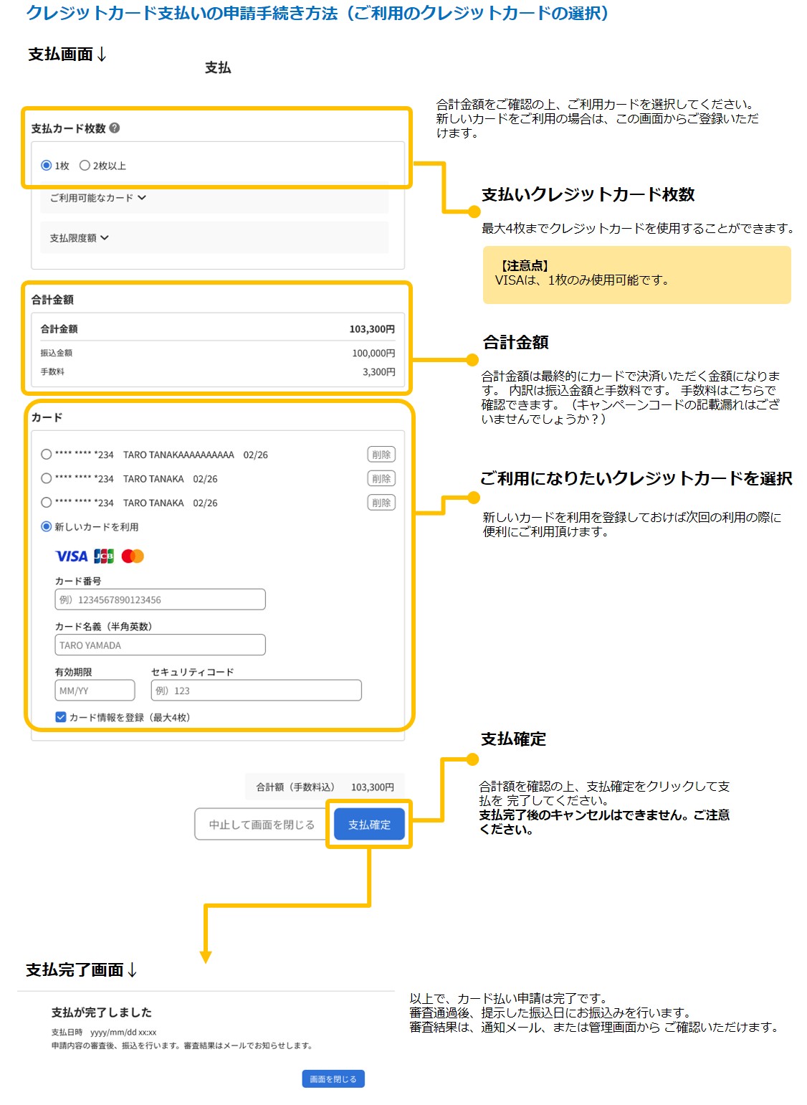This screenshot has width=807, height=1105.
Task: Select the 1枚 radio button
Action: pos(47,166)
